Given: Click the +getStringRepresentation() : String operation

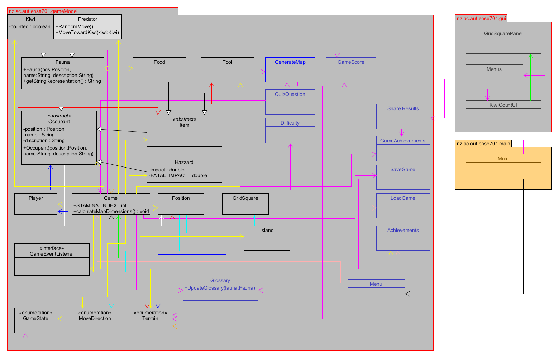Looking at the screenshot, I should 62,81.
